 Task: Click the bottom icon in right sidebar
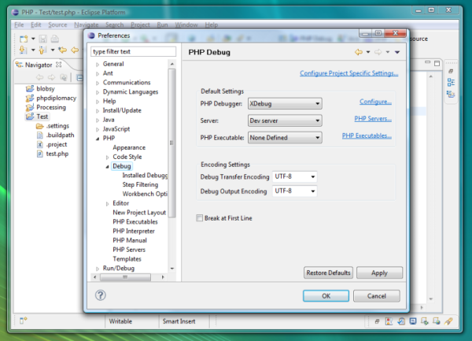[x=451, y=95]
